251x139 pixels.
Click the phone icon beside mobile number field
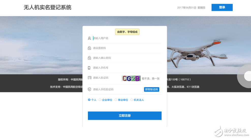pos(89,68)
